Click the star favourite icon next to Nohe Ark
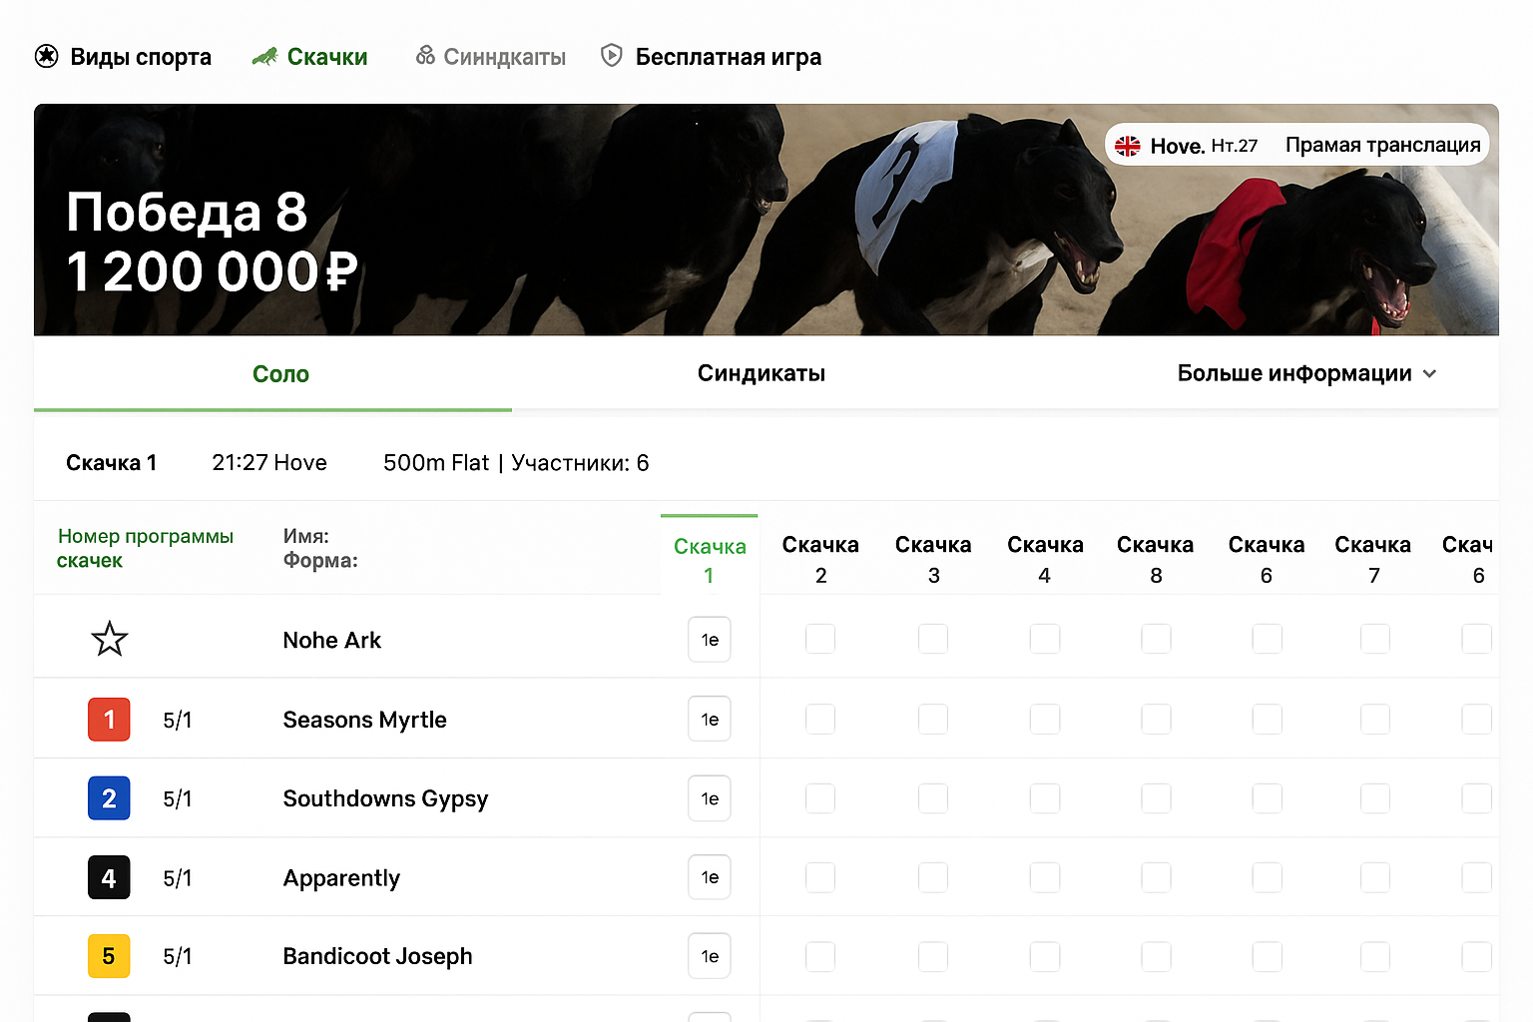 [x=109, y=639]
